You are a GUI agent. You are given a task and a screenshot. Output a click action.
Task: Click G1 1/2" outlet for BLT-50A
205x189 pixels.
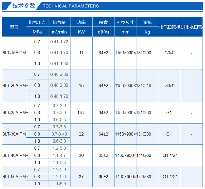coord(170,177)
